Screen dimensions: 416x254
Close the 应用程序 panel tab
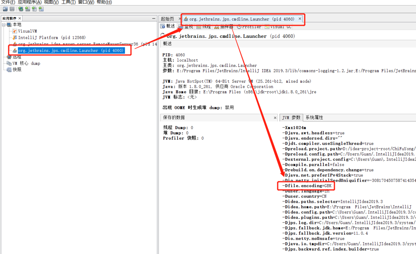20,18
